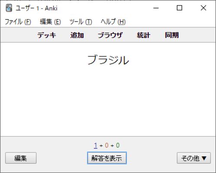The width and height of the screenshot is (216, 173).
Task: Open the ツール (T) menu
Action: click(x=81, y=22)
